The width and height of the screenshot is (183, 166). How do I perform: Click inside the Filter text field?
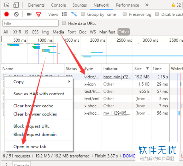(x=30, y=23)
